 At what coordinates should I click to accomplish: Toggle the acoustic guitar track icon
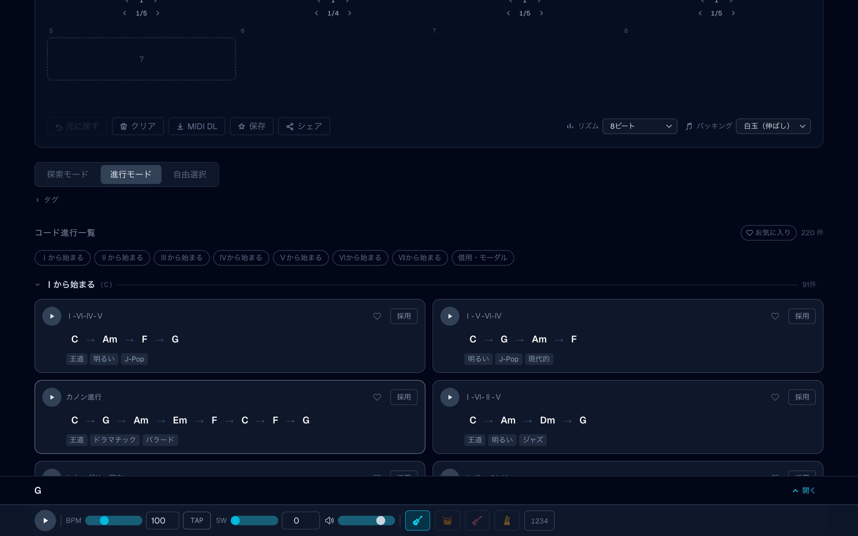pyautogui.click(x=417, y=521)
